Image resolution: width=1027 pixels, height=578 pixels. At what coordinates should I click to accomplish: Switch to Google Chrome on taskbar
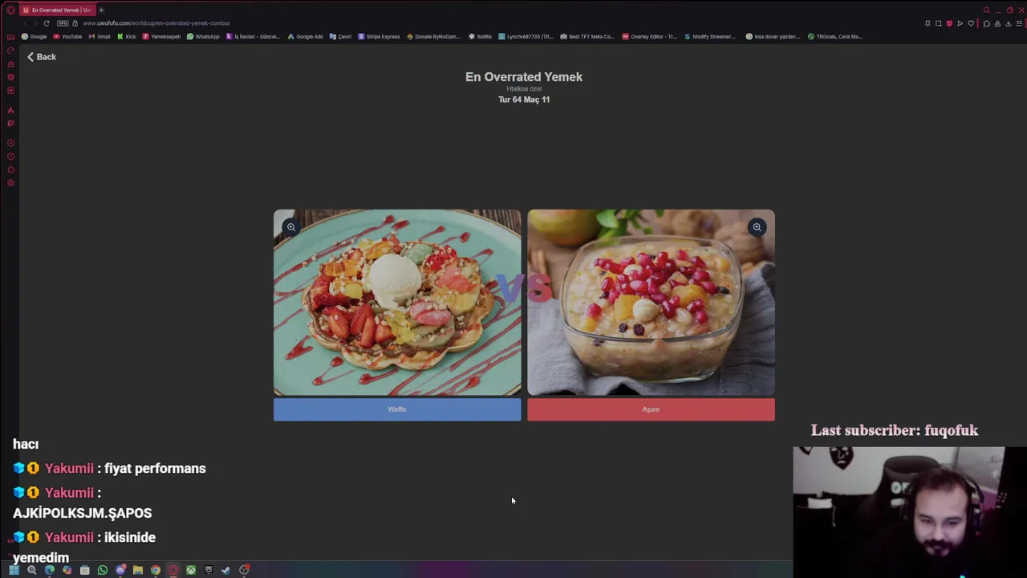coord(156,570)
